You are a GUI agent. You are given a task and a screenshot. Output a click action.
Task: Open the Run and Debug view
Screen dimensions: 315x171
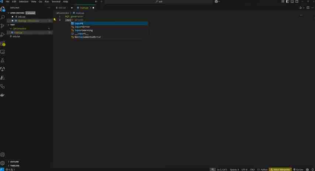pyautogui.click(x=3, y=35)
